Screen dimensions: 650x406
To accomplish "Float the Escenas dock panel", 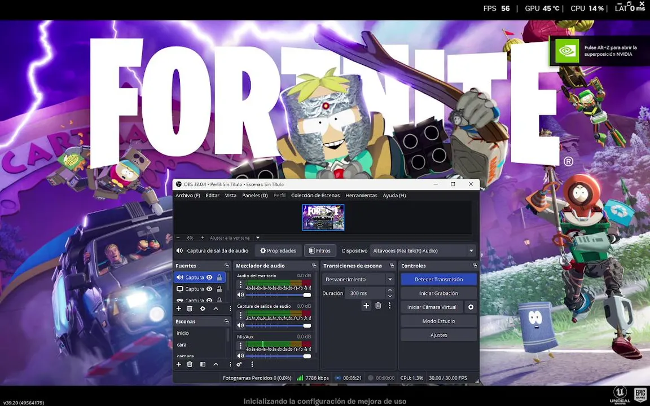I will click(x=226, y=321).
